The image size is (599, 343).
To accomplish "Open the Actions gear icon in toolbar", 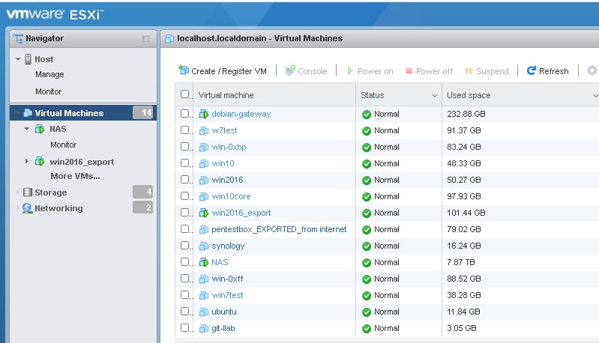I will pyautogui.click(x=592, y=70).
